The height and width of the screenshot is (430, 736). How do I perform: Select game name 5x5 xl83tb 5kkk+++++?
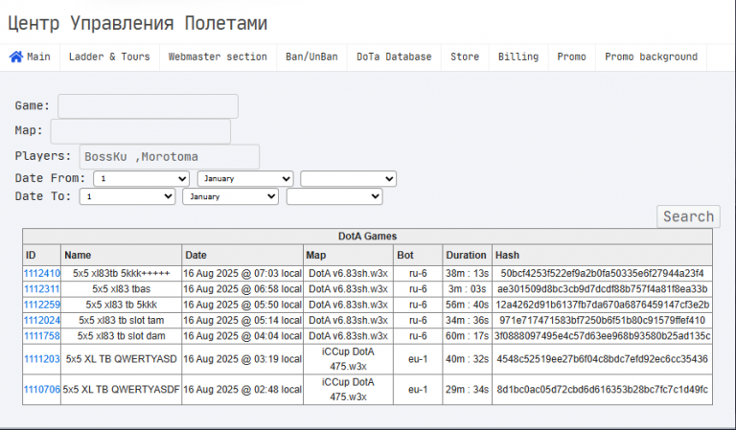pos(121,273)
